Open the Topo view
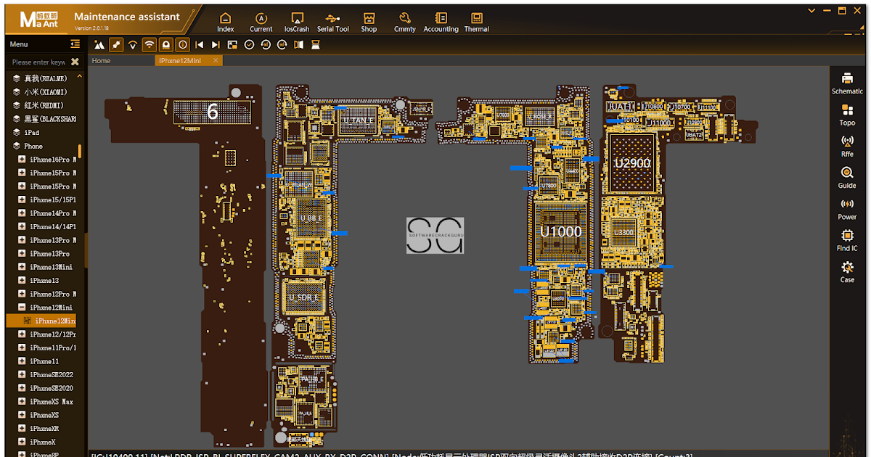Screen dimensions: 871x457 tap(847, 115)
